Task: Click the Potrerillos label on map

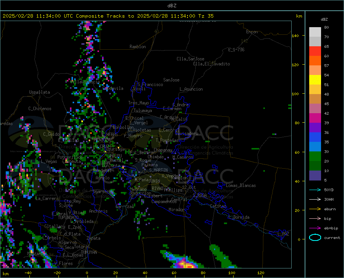Action: point(70,157)
